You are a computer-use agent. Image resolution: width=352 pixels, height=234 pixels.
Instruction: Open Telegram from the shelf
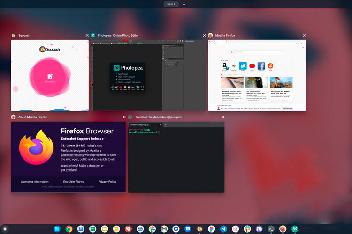point(223,229)
